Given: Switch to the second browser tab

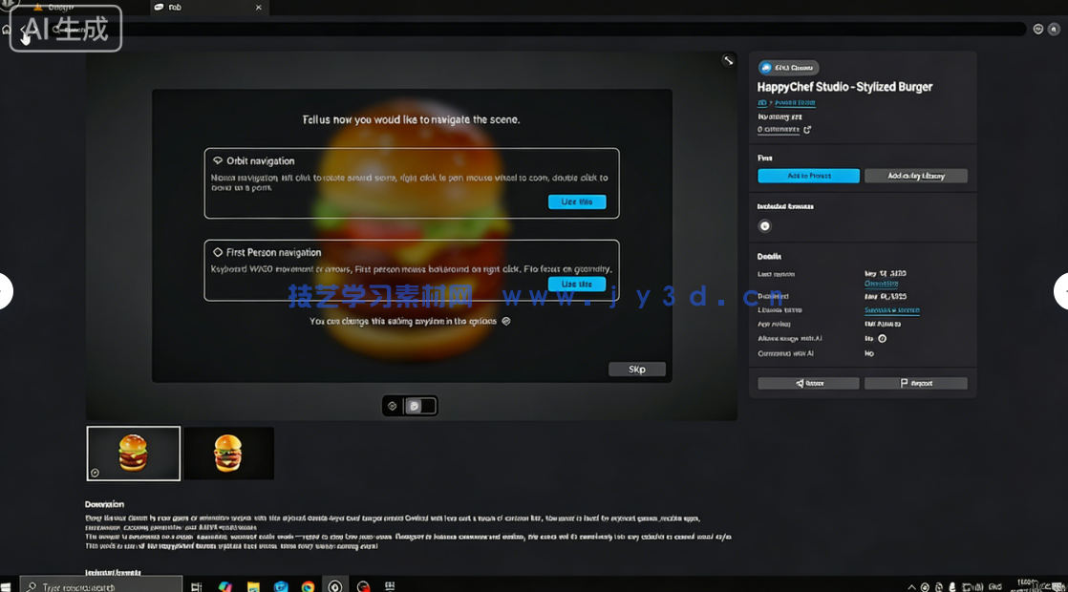Looking at the screenshot, I should [208, 8].
